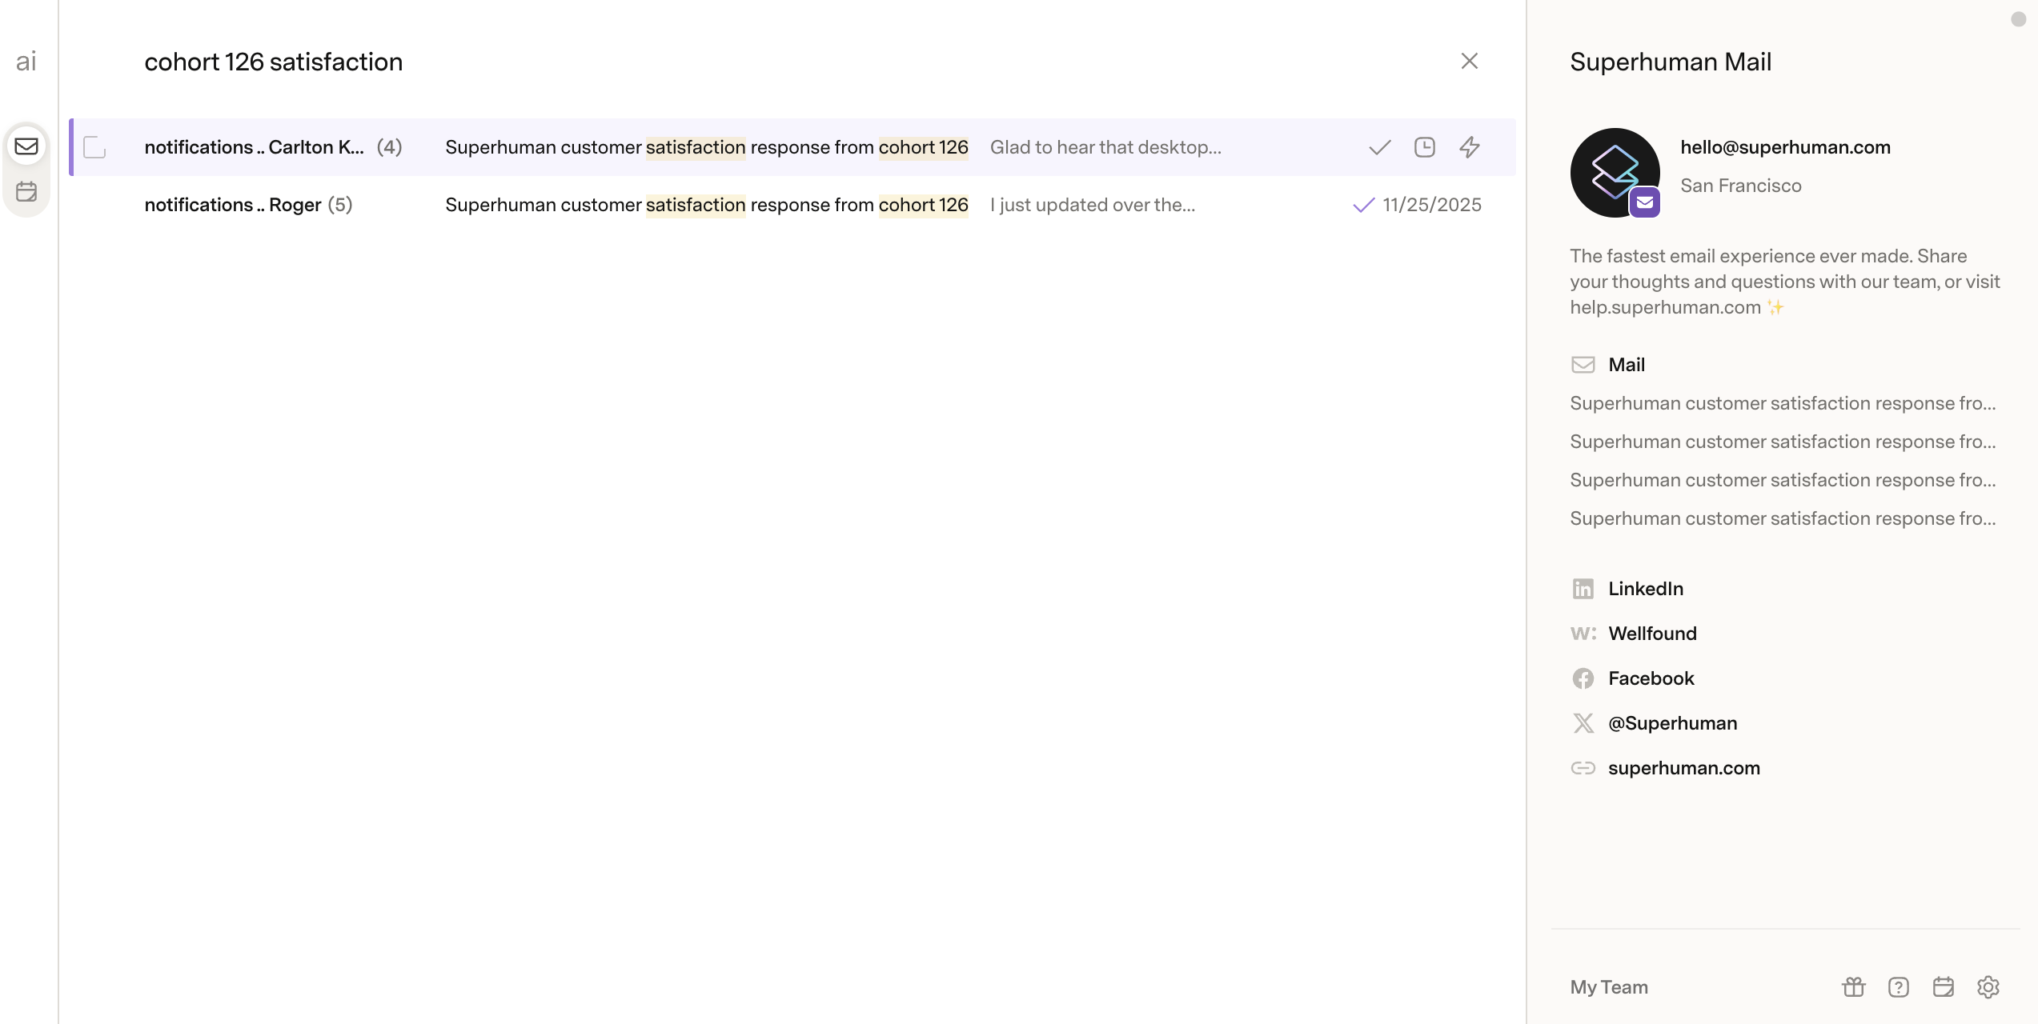Click the Superhuman Mail avatar logo
Image resolution: width=2038 pixels, height=1024 pixels.
click(x=1615, y=172)
